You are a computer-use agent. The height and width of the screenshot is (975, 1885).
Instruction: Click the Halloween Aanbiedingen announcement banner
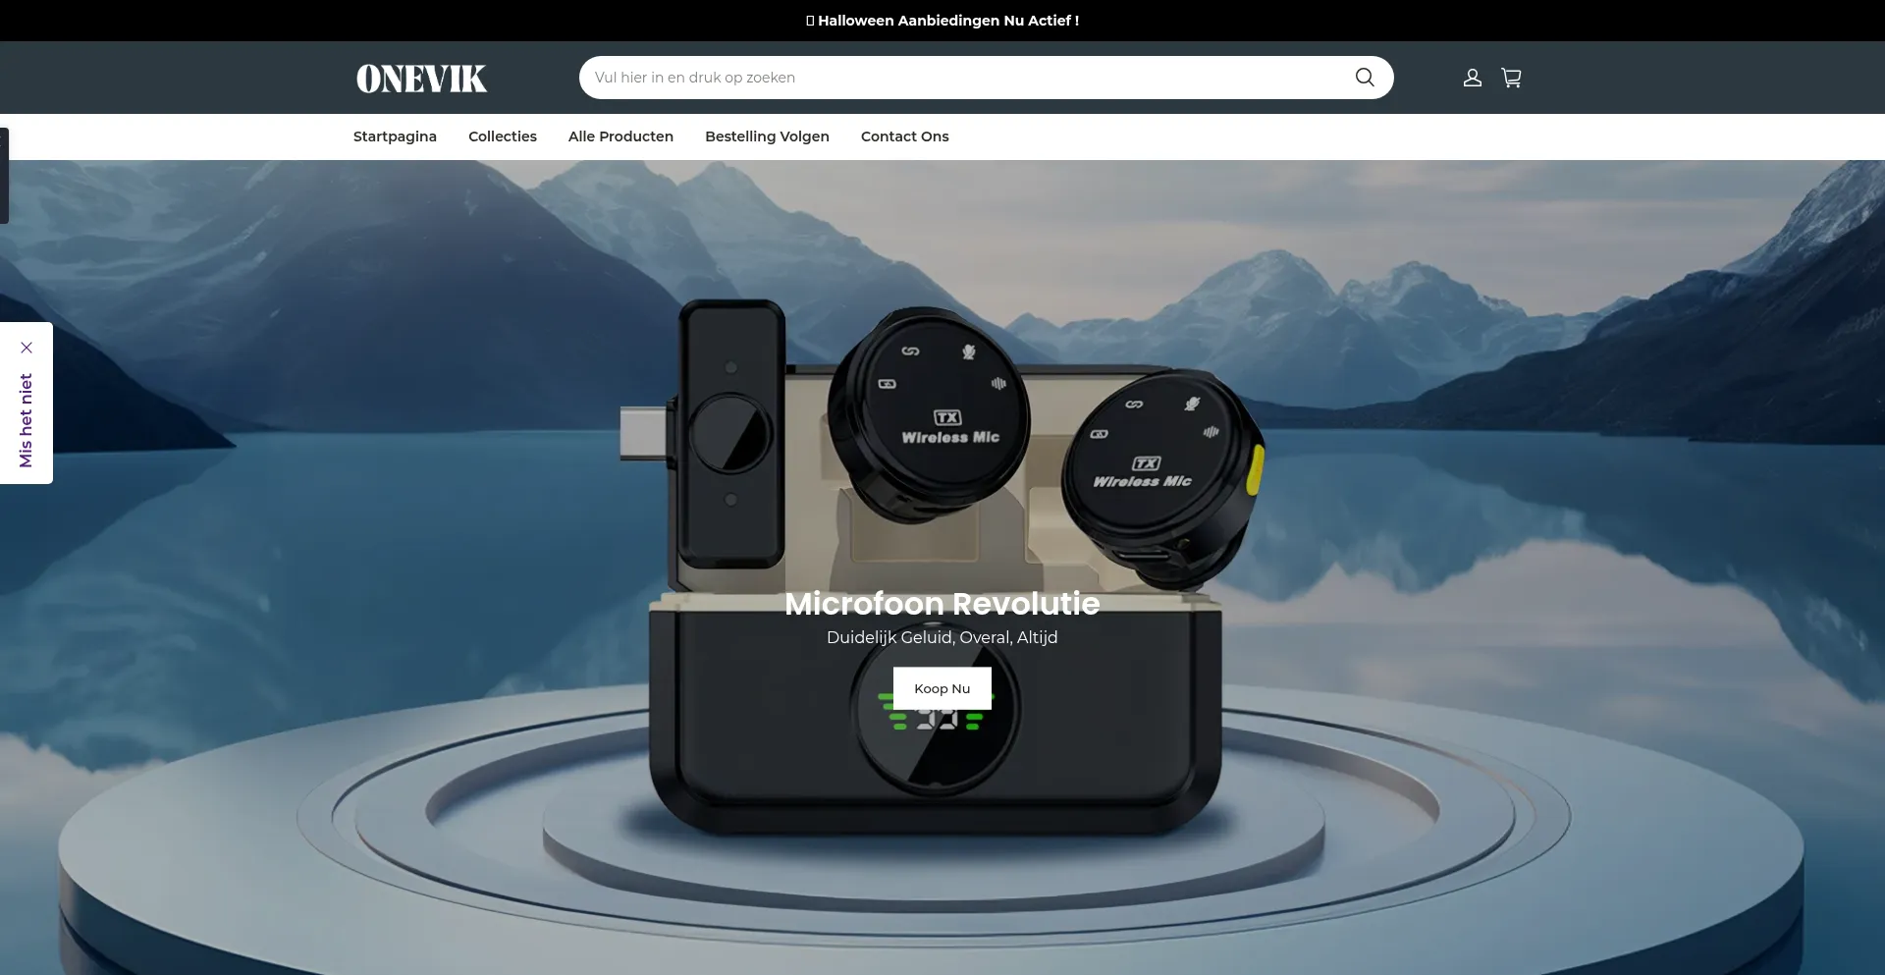[x=942, y=21]
